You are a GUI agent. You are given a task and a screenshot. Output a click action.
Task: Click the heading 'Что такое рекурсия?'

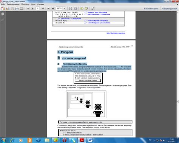[x=74, y=58]
